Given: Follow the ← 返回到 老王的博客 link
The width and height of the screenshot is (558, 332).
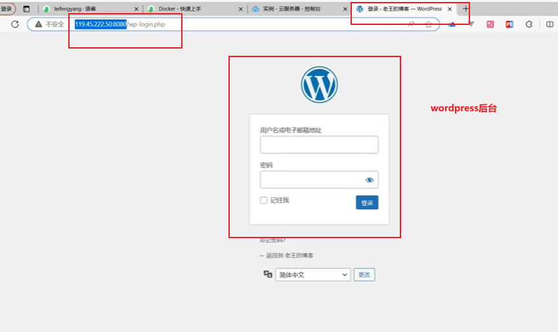Looking at the screenshot, I should point(286,255).
